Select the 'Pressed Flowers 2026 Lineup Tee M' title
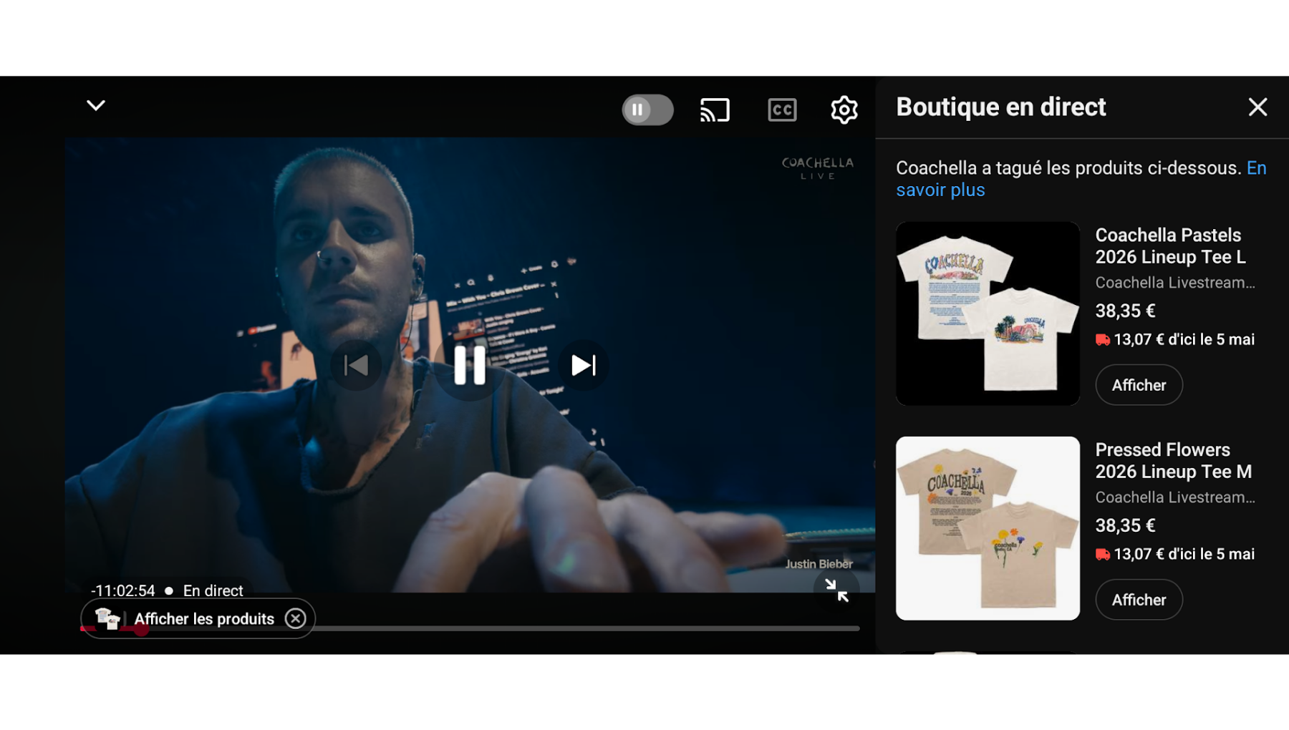 1173,460
